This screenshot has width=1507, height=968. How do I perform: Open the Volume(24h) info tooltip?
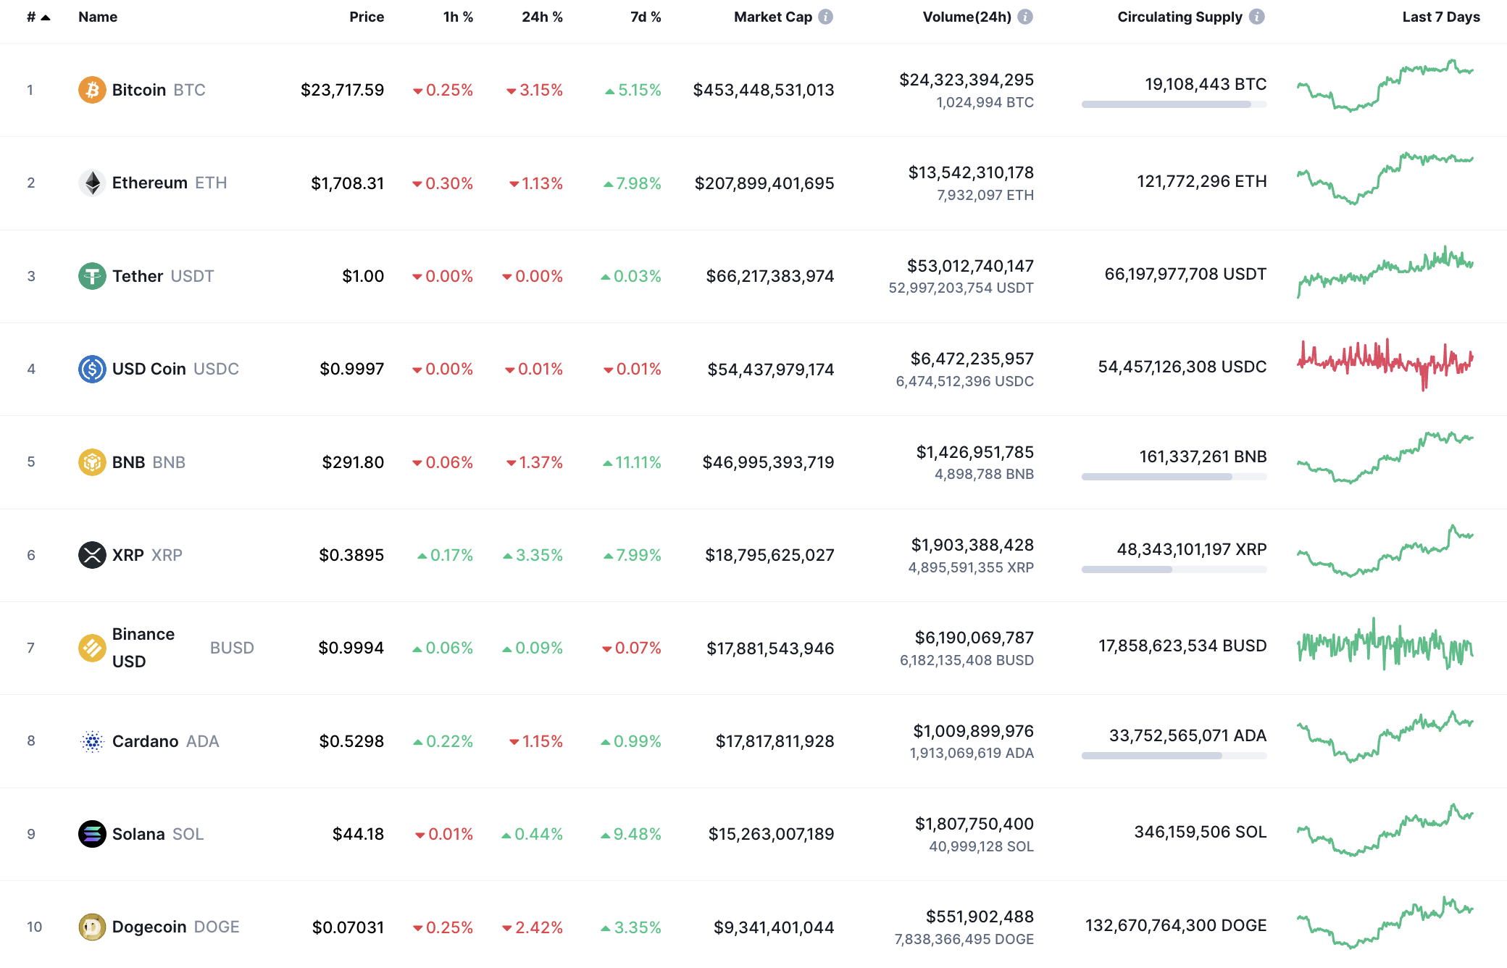pos(1024,16)
